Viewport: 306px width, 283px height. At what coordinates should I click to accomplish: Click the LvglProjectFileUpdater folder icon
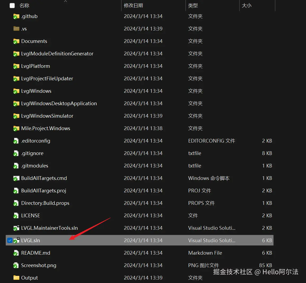16,79
